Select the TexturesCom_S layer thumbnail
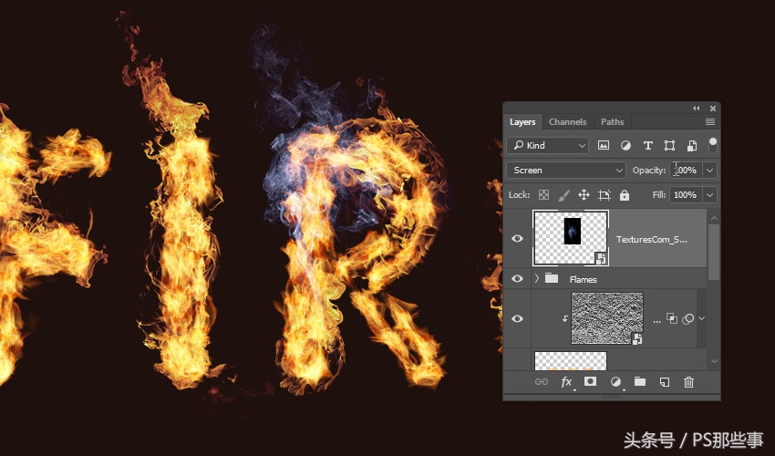This screenshot has width=775, height=456. pos(571,238)
